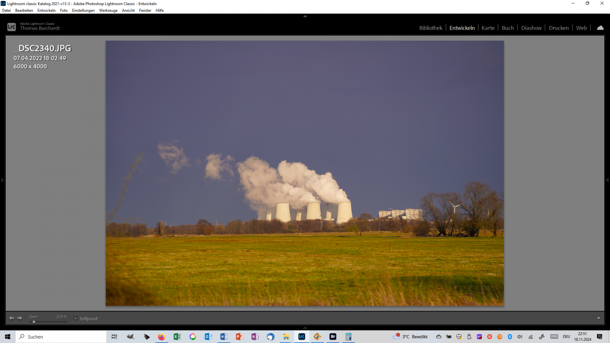Enable the Softproof checkbox
This screenshot has width=610, height=343.
pyautogui.click(x=75, y=318)
